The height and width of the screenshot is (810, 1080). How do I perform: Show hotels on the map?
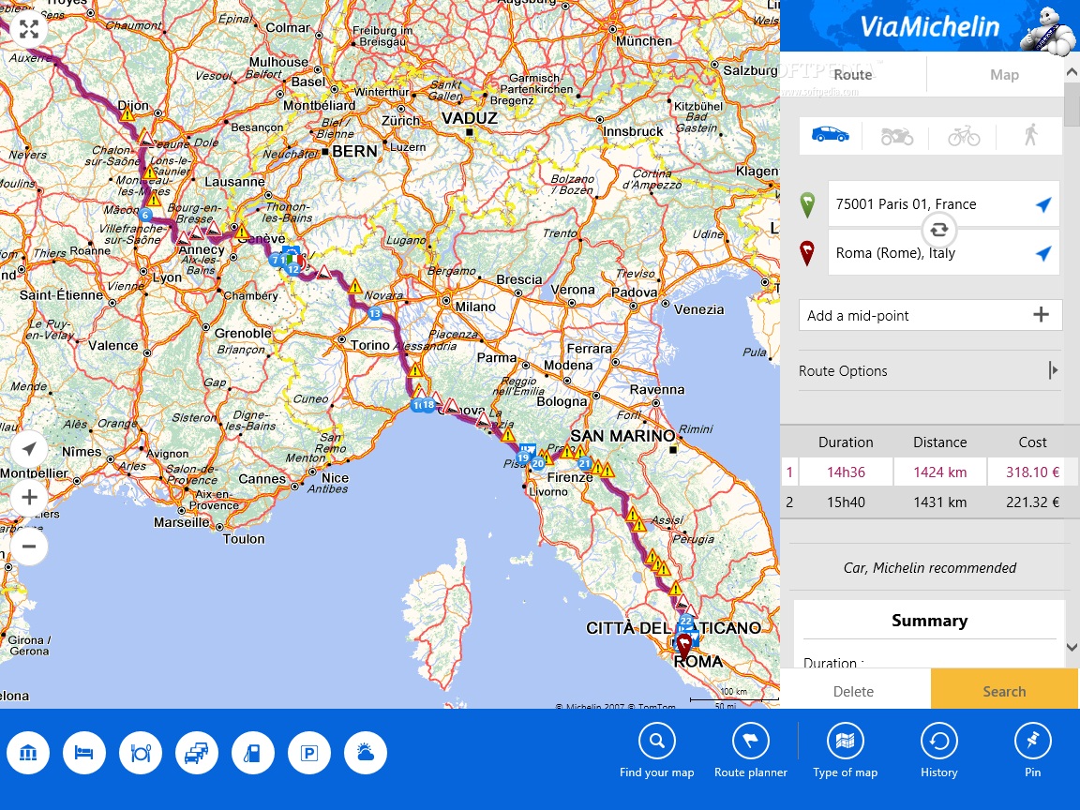click(84, 753)
